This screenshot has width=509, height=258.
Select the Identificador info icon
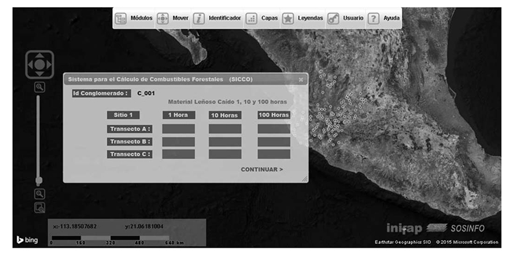pos(199,18)
